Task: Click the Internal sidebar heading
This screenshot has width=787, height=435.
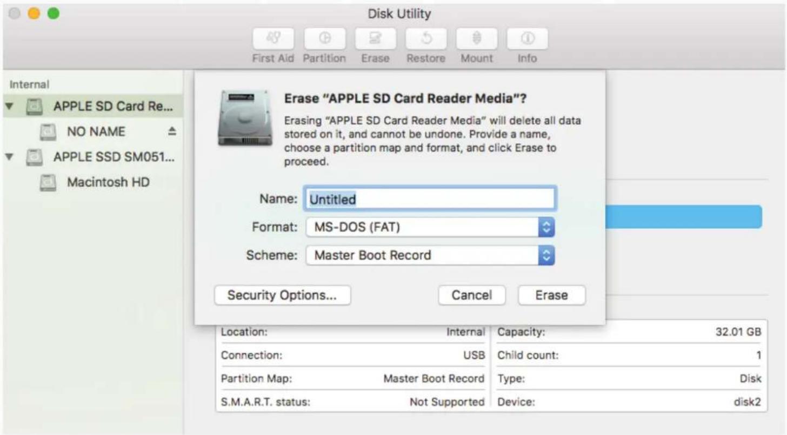Action: (x=30, y=84)
